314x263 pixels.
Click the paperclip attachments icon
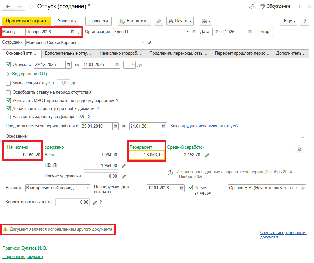point(159,21)
